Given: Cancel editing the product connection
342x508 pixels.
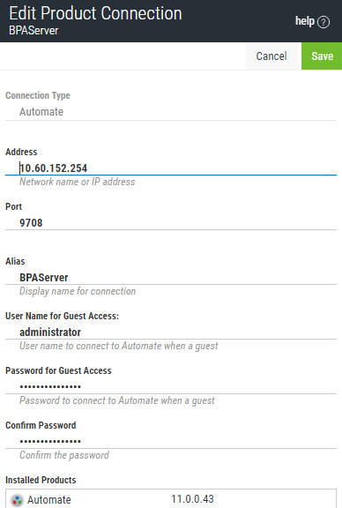Looking at the screenshot, I should tap(271, 56).
